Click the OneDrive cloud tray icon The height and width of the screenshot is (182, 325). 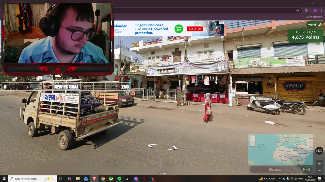coord(284,179)
